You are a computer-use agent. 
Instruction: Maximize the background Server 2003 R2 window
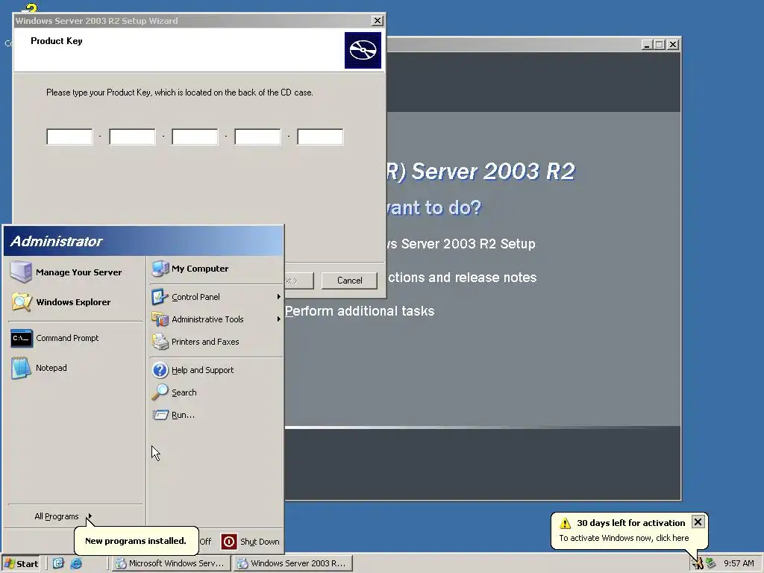[x=660, y=44]
